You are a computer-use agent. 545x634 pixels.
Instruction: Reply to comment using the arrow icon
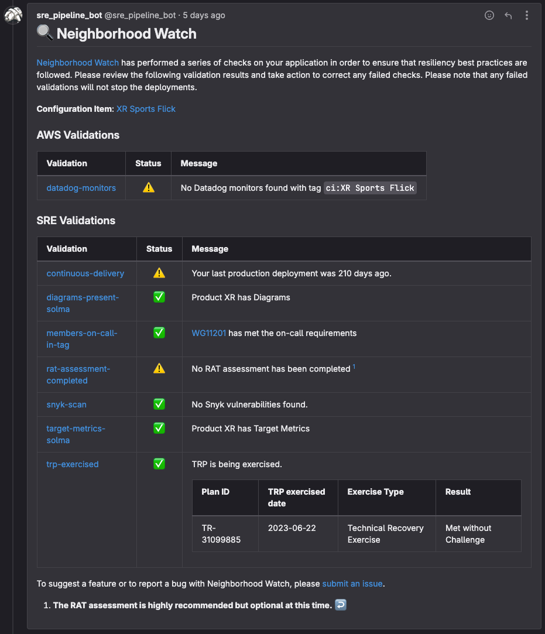(x=508, y=15)
